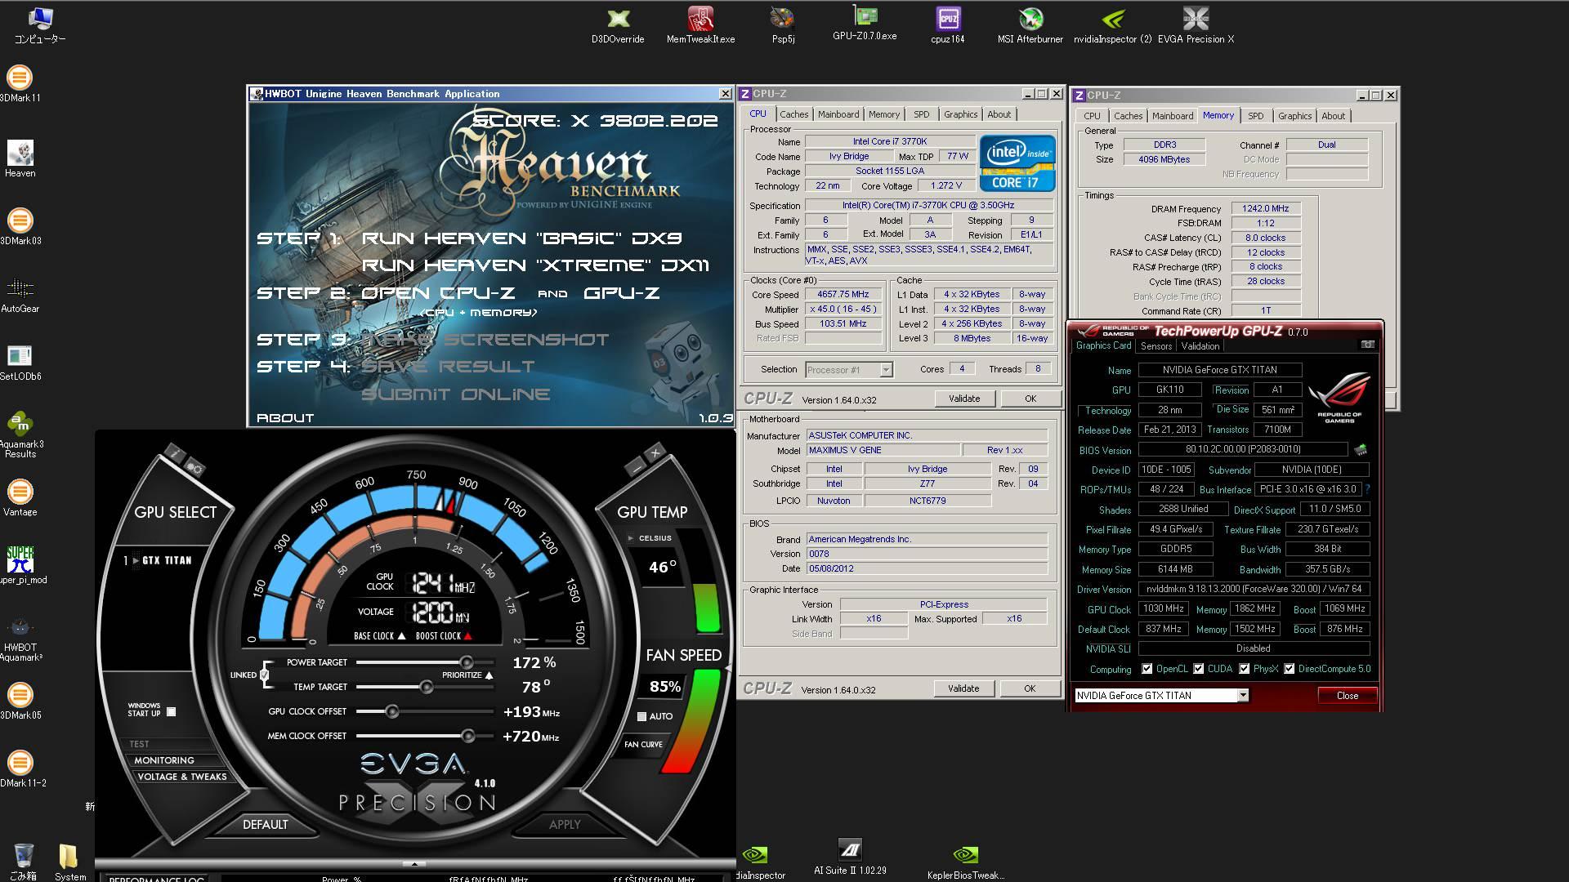Select the Psp5j desktop icon
Screen dimensions: 1569x882
pyautogui.click(x=783, y=24)
